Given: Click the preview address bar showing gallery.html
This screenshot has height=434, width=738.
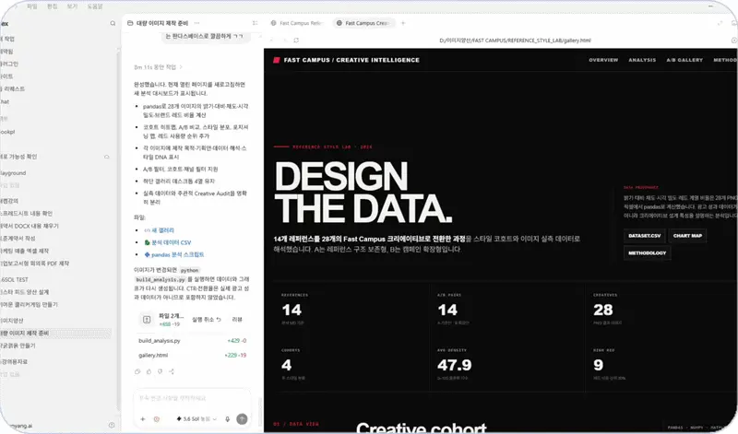Looking at the screenshot, I should pos(515,41).
